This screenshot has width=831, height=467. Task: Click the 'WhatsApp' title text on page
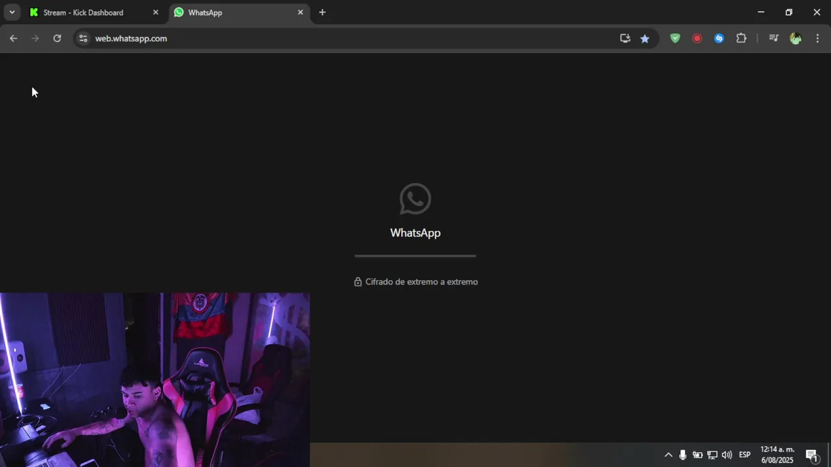pos(415,233)
